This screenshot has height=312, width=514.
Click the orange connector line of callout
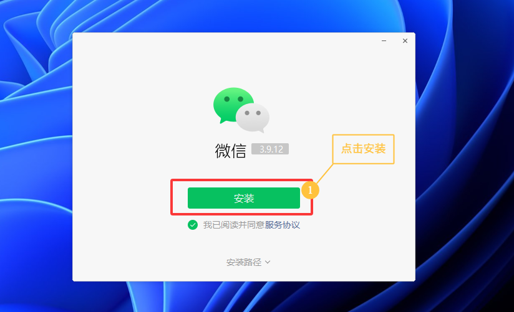[x=324, y=174]
